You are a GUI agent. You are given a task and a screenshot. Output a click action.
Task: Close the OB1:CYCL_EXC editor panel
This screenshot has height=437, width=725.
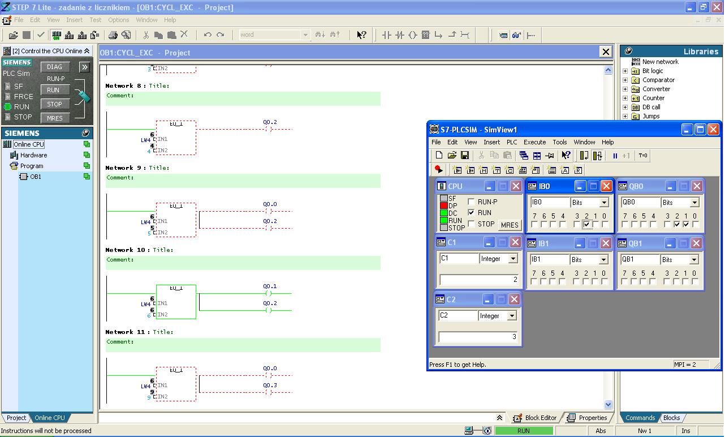pyautogui.click(x=606, y=52)
